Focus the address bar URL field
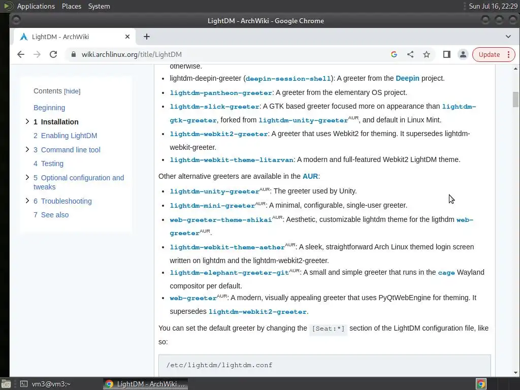520x390 pixels. click(229, 54)
